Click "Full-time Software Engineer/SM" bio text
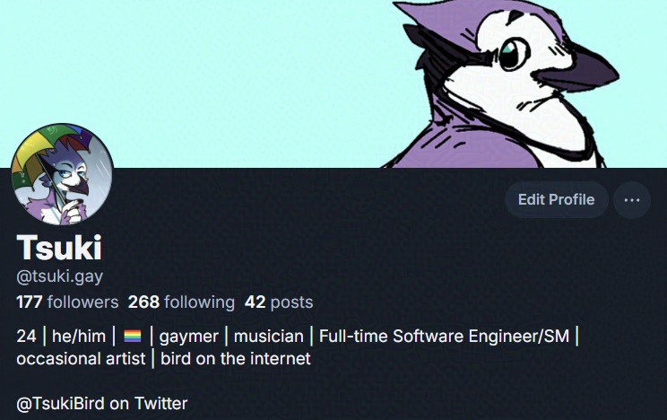667x420 pixels. (x=444, y=336)
